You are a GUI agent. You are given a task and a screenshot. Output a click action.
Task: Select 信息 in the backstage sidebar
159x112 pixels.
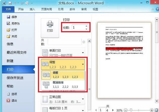10,44
